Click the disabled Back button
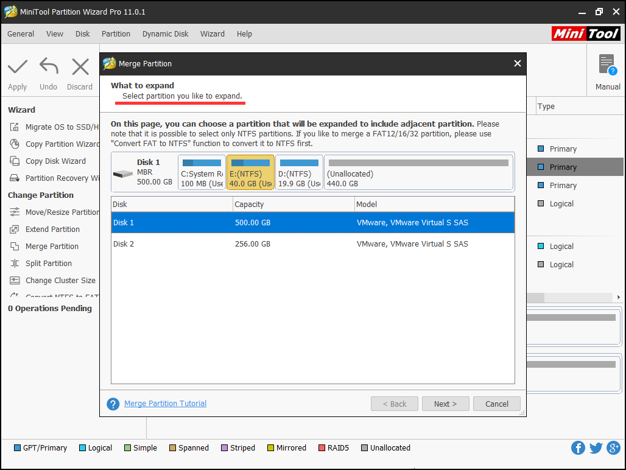The image size is (626, 470). 395,404
